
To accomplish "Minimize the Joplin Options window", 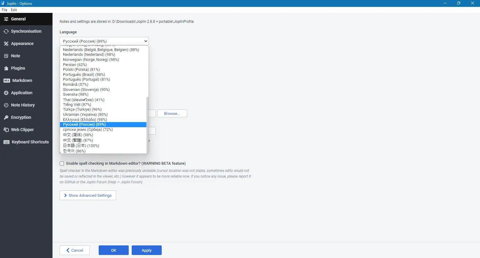I will 445,3.
